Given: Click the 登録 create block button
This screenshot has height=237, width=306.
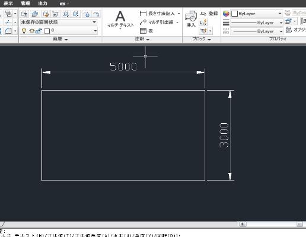Looking at the screenshot, I should click(x=209, y=14).
